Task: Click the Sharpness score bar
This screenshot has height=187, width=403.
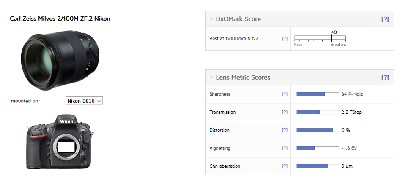Action: (x=318, y=94)
